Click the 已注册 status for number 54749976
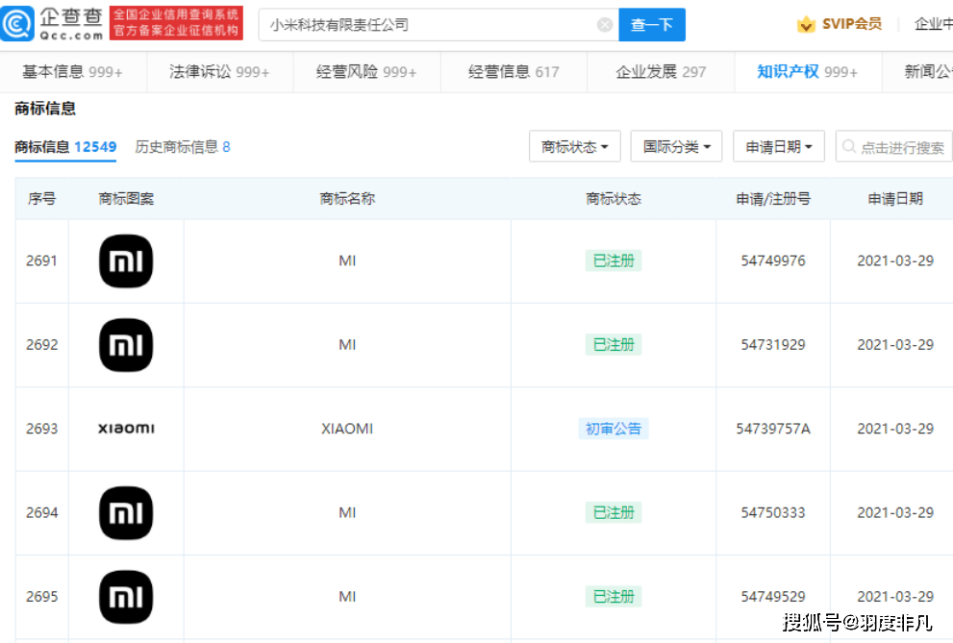Image resolution: width=953 pixels, height=643 pixels. coord(613,260)
